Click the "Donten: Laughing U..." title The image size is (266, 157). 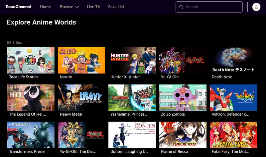pyautogui.click(x=129, y=152)
